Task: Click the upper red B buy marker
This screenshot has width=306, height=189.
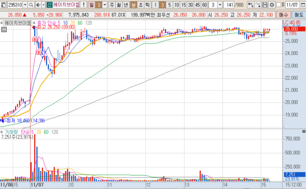Action: click(x=35, y=39)
